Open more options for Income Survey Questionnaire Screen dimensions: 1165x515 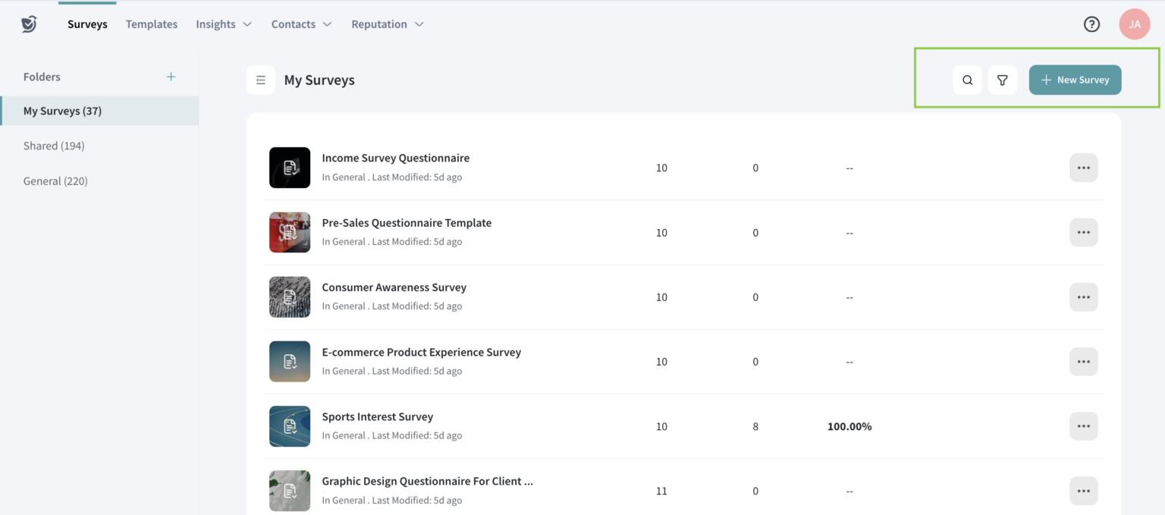click(1083, 168)
